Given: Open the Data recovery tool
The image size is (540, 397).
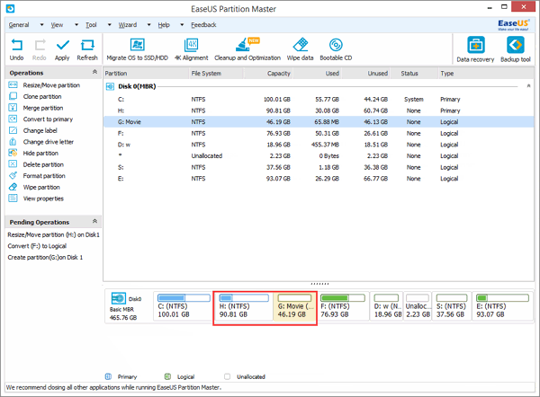Looking at the screenshot, I should click(475, 49).
